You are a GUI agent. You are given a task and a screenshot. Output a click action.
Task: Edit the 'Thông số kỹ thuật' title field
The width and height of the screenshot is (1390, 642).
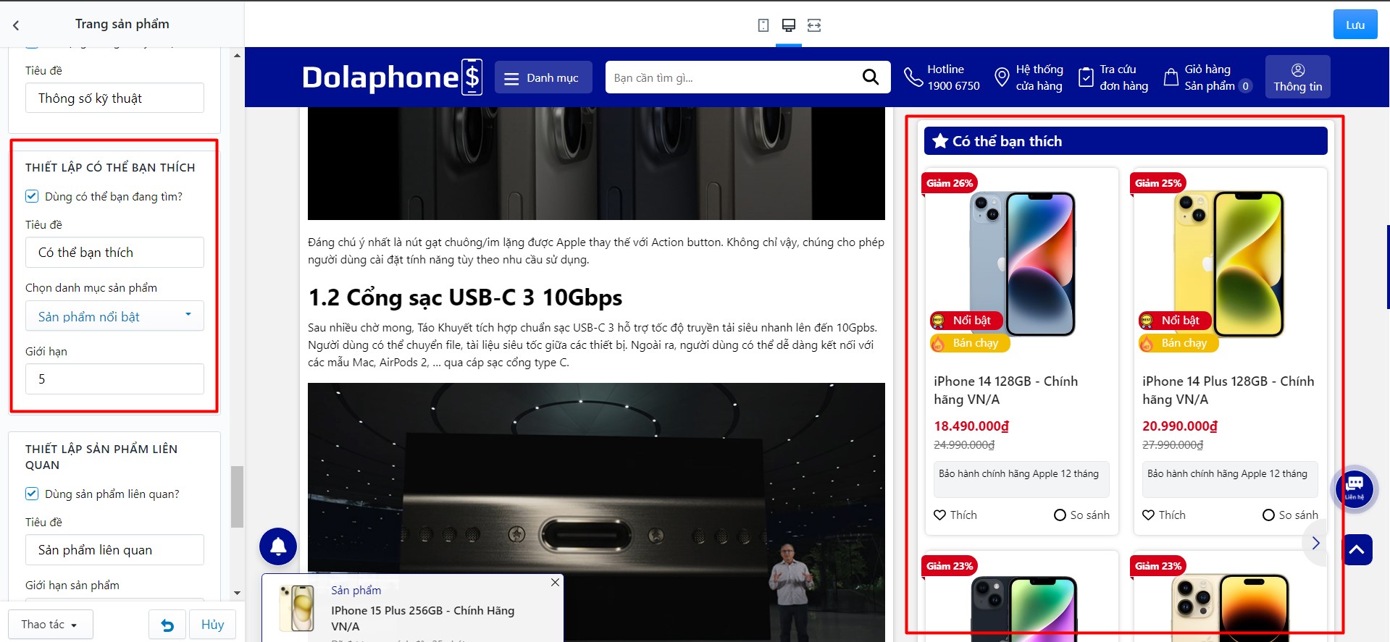114,98
